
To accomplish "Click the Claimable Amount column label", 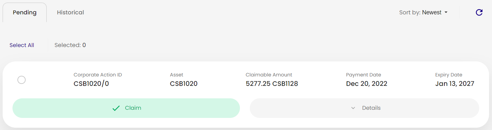I will (269, 75).
